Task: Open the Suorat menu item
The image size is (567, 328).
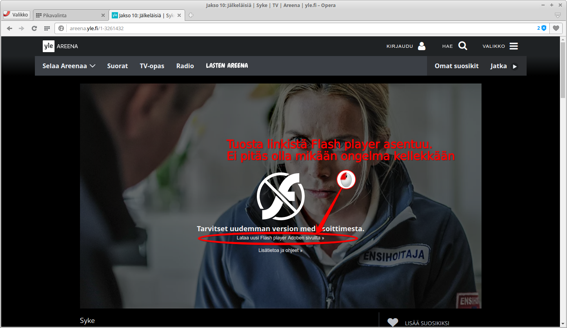Action: pos(118,66)
